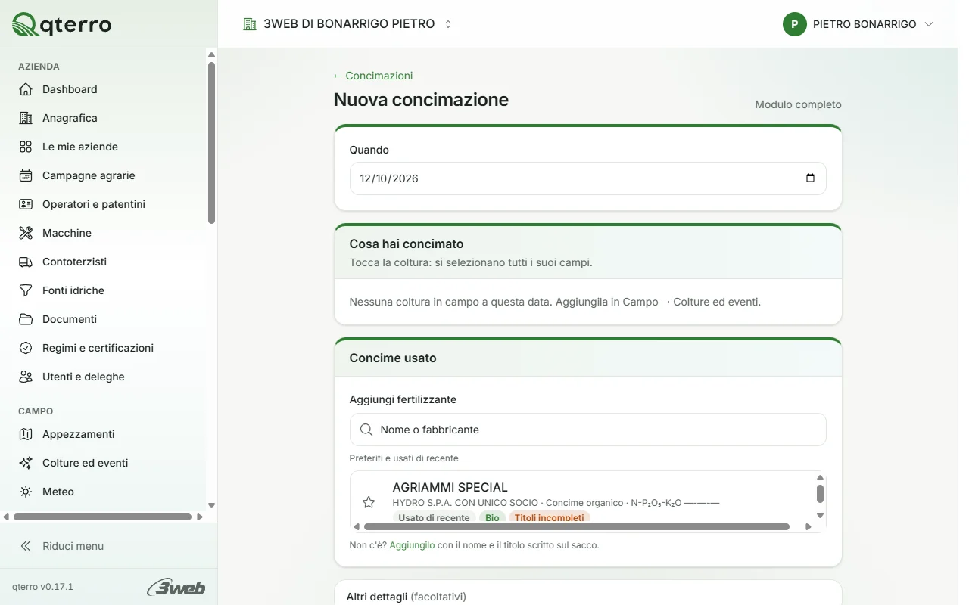Go back to Concimazioni list
This screenshot has width=969, height=605.
(x=373, y=76)
